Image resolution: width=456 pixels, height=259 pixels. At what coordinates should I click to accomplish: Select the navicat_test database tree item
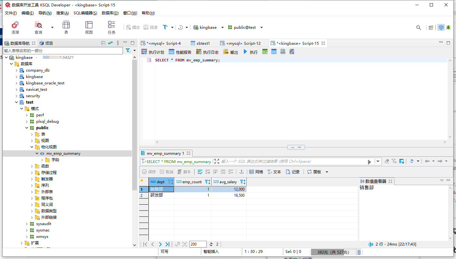(x=36, y=90)
